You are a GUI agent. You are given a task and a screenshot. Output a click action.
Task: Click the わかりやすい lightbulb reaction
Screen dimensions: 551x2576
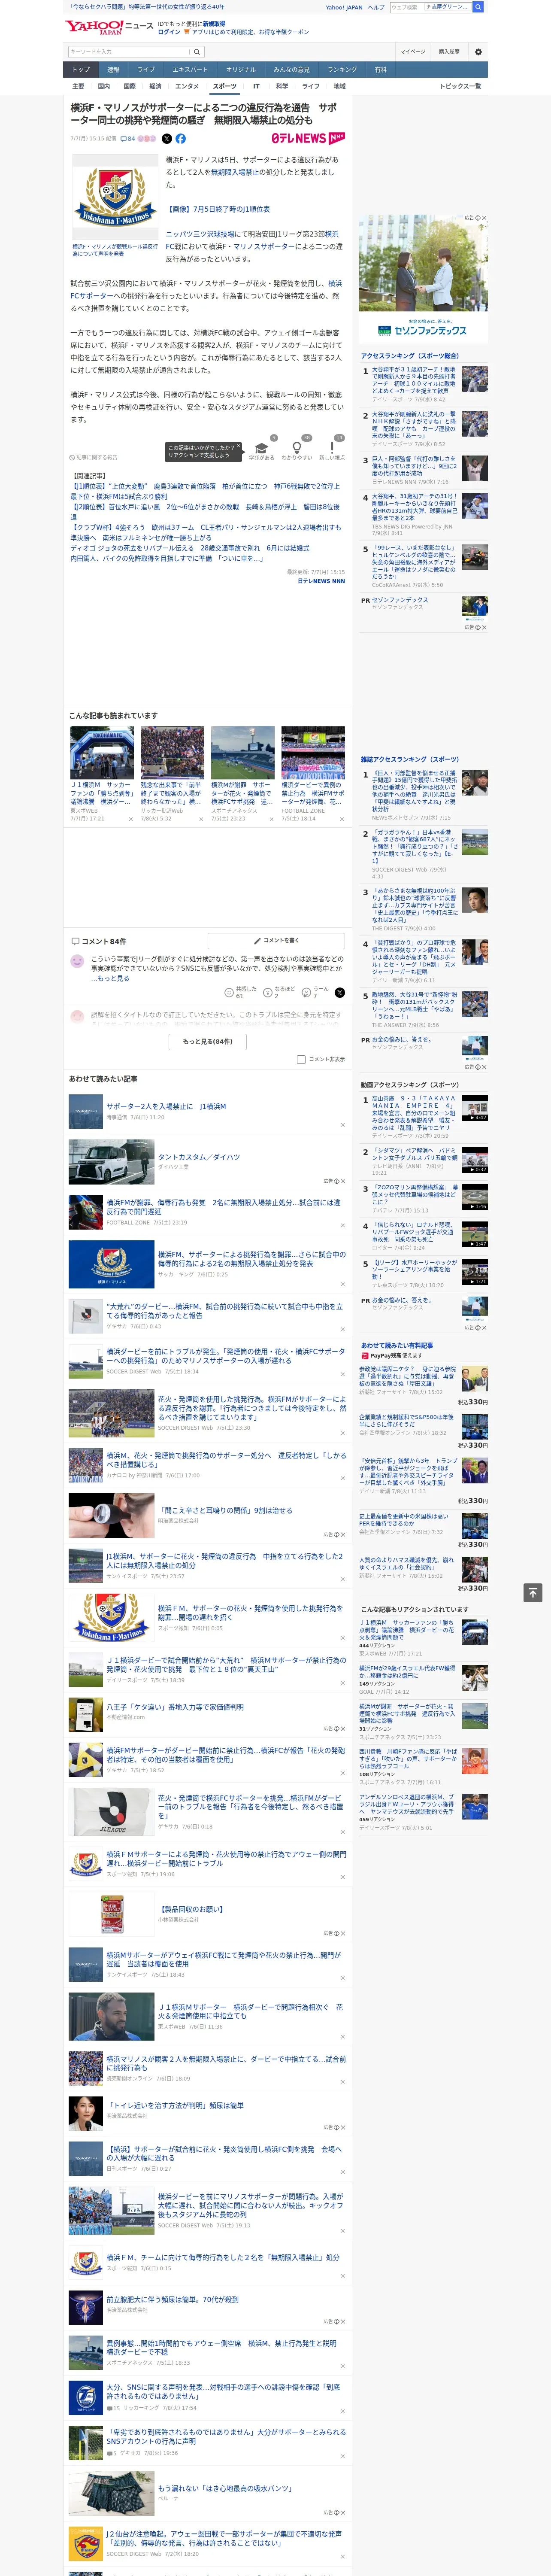[x=297, y=450]
